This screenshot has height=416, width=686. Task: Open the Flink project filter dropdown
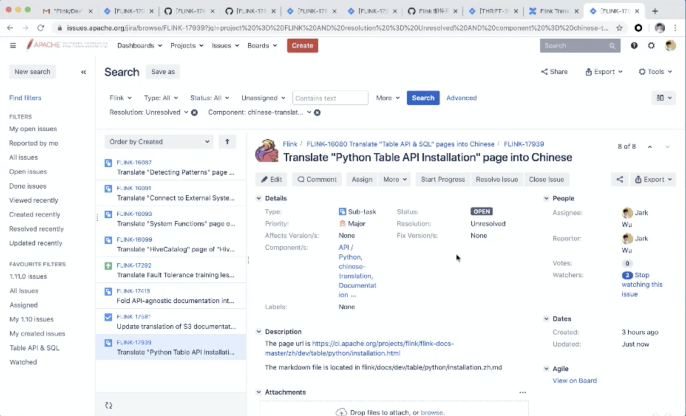coord(120,98)
